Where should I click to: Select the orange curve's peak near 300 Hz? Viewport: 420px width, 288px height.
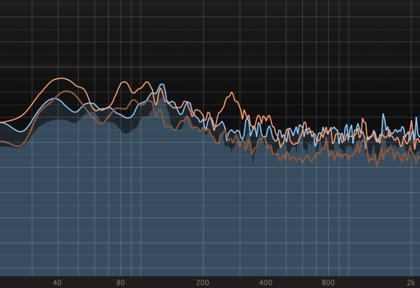231,93
